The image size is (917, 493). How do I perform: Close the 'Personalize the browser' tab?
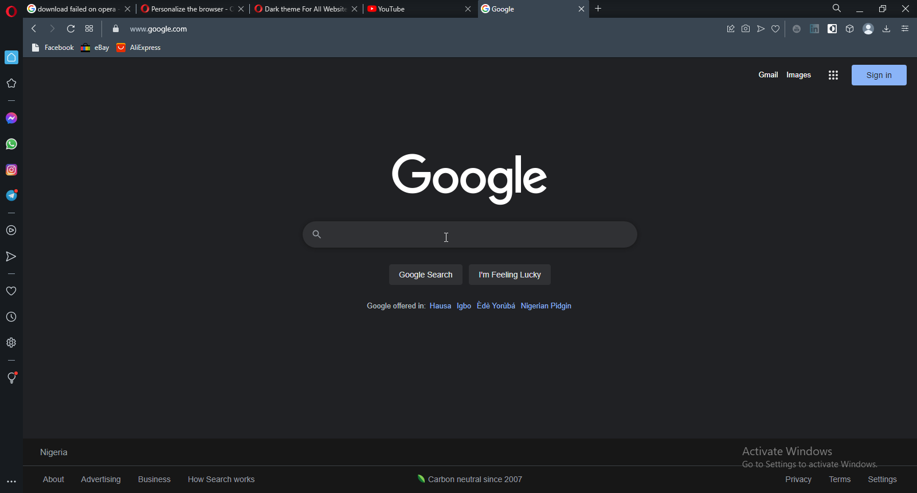coord(241,9)
